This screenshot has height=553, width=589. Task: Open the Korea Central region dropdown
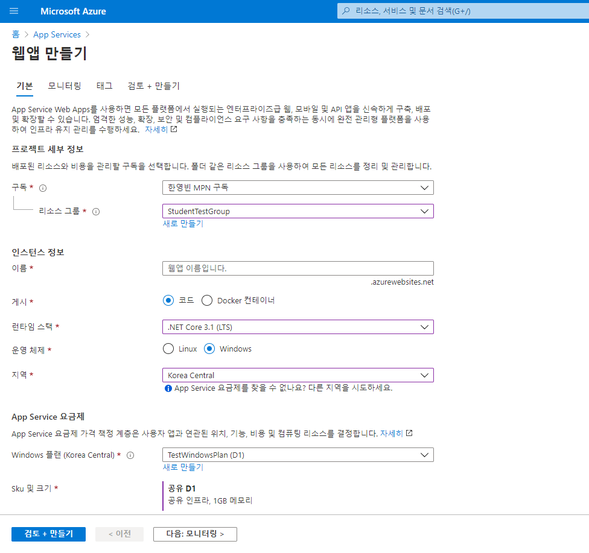point(298,375)
